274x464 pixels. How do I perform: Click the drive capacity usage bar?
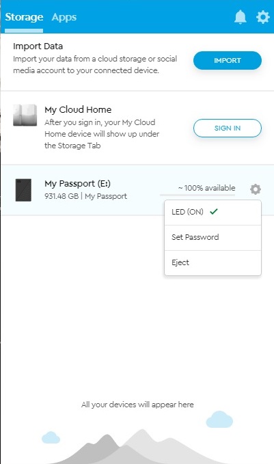click(197, 195)
